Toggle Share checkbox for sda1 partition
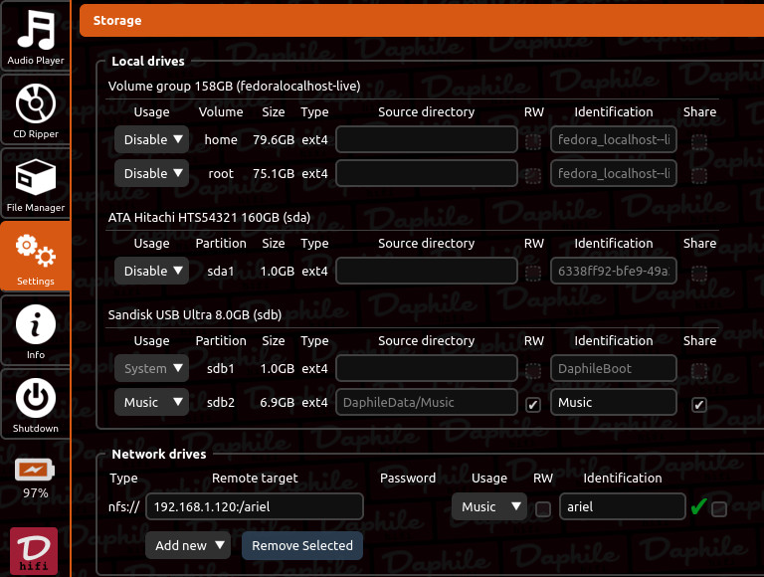 699,273
